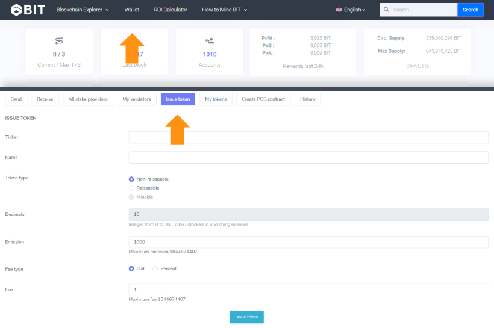Open ROI Calculator link

coord(170,10)
